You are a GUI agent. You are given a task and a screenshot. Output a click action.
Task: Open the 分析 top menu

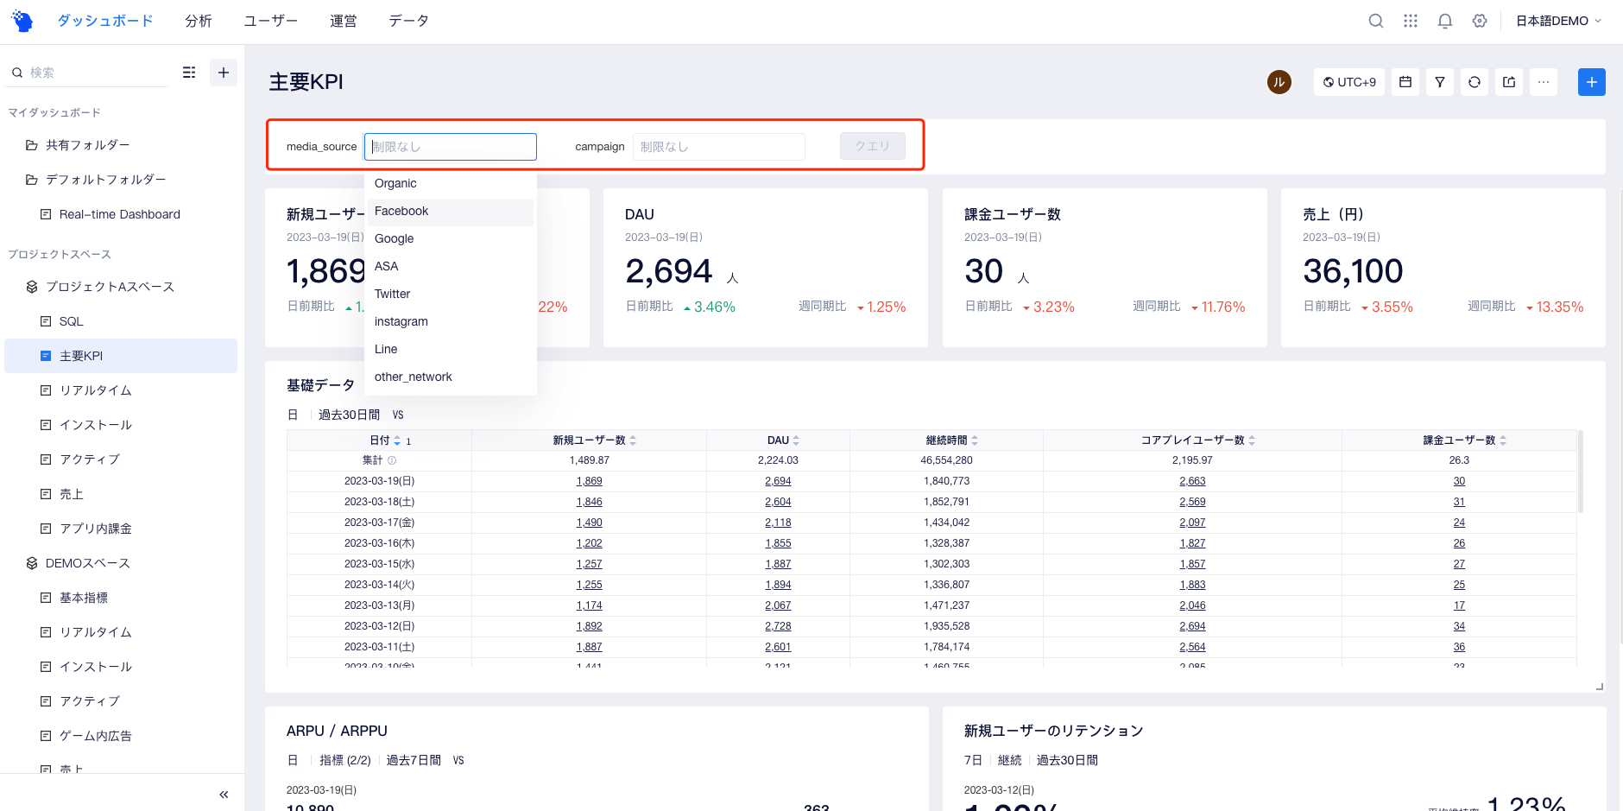click(x=199, y=21)
